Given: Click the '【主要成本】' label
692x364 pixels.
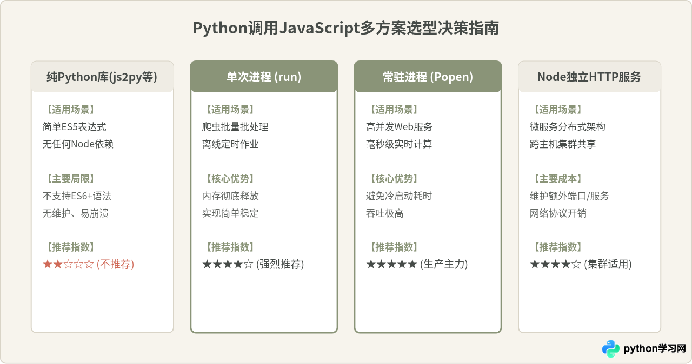Looking at the screenshot, I should pos(556,179).
